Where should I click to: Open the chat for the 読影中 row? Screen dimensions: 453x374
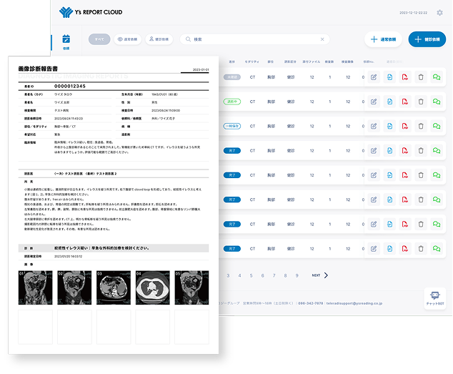(437, 102)
